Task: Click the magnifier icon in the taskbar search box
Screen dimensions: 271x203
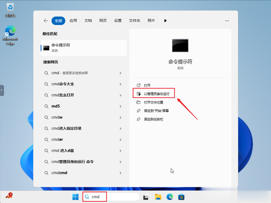Action: (87, 197)
